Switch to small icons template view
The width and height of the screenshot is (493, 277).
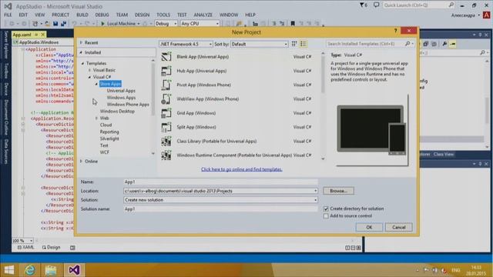click(294, 44)
